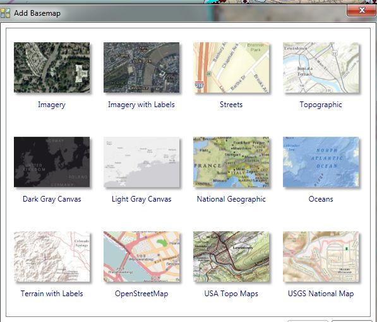Choose the Terrain with Labels thumbnail
This screenshot has width=377, height=322.
52,256
